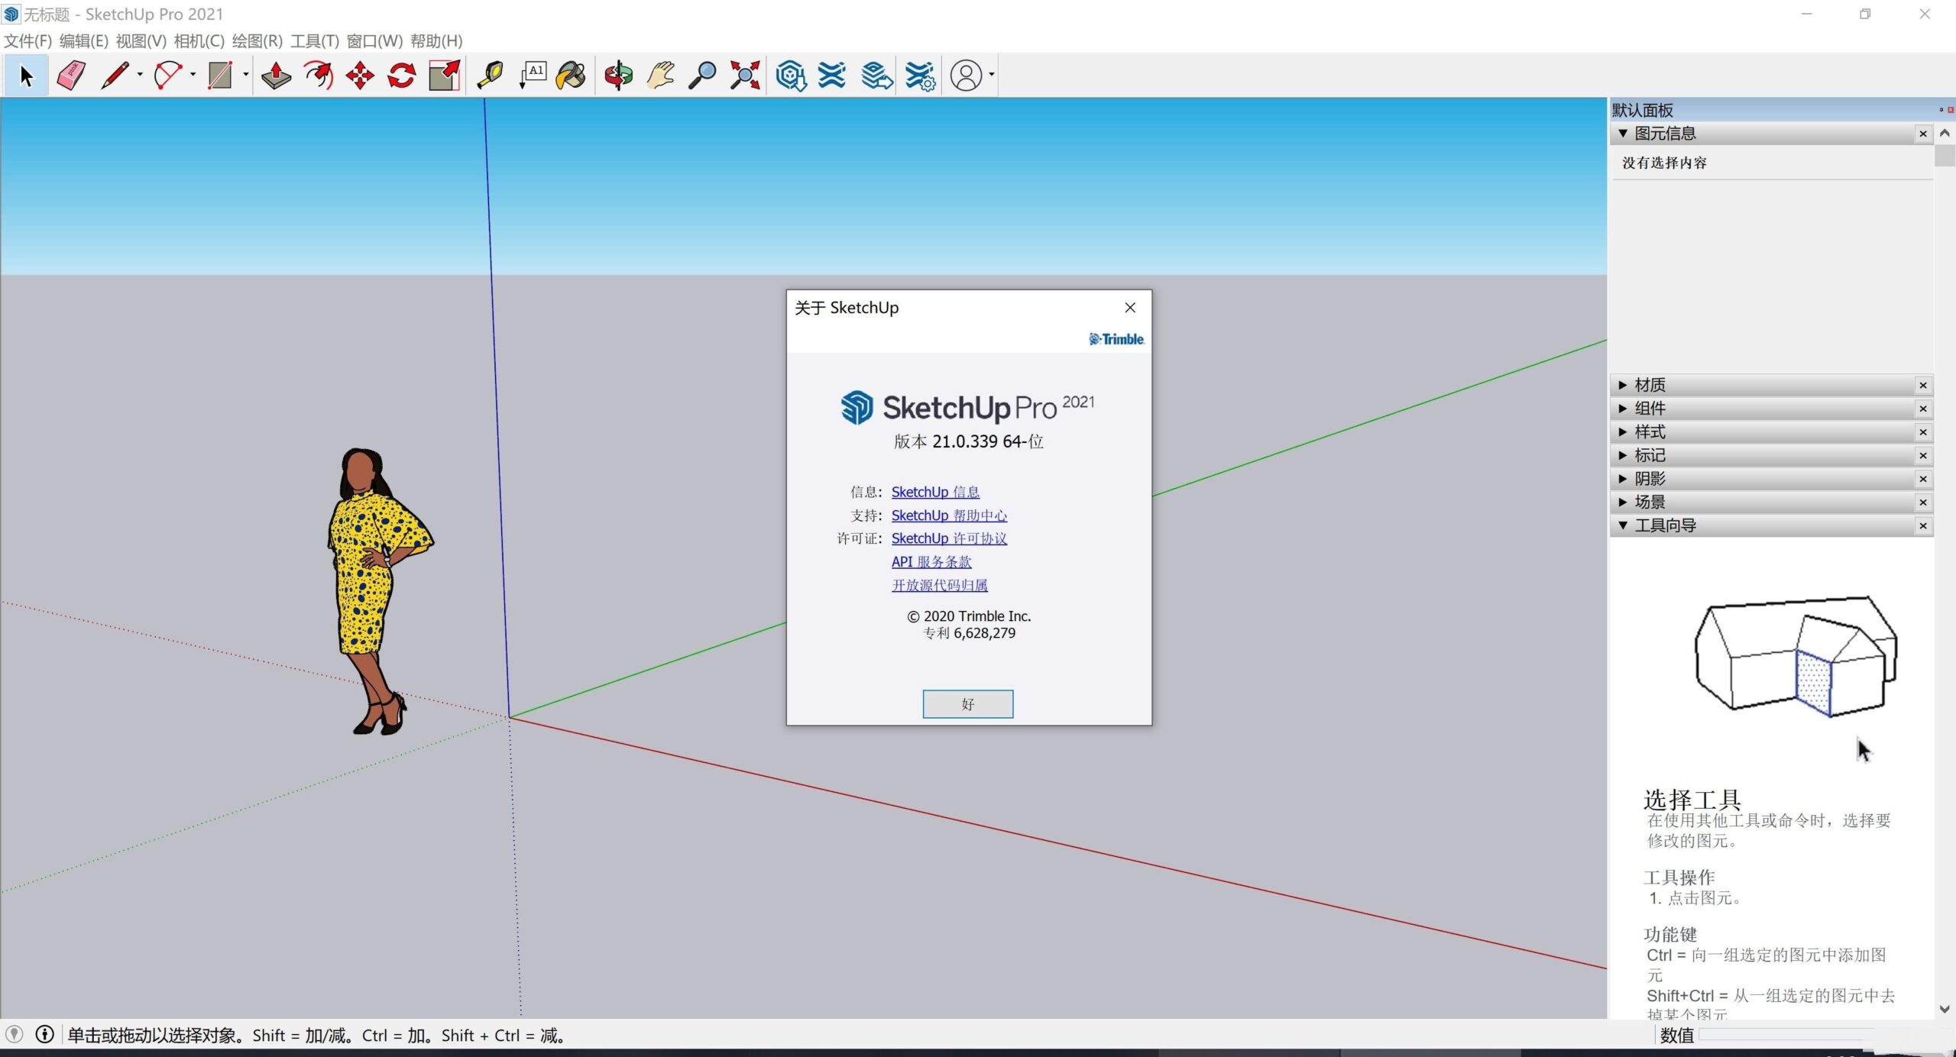Open Extension Manager from toolbar
Screen dimensions: 1956x1057
(x=920, y=76)
